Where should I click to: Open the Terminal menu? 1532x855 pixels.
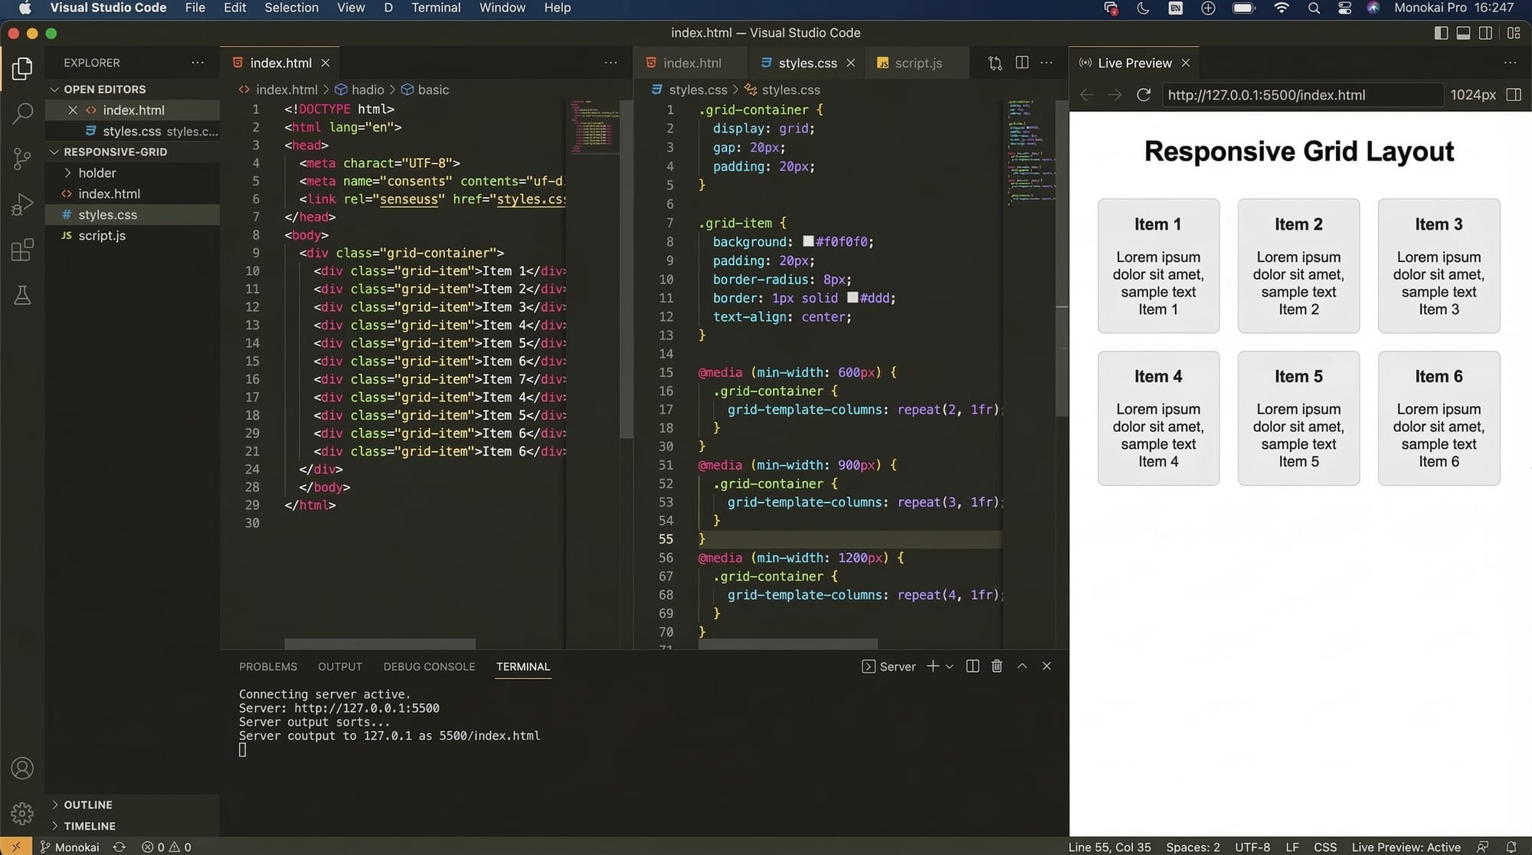pyautogui.click(x=435, y=8)
